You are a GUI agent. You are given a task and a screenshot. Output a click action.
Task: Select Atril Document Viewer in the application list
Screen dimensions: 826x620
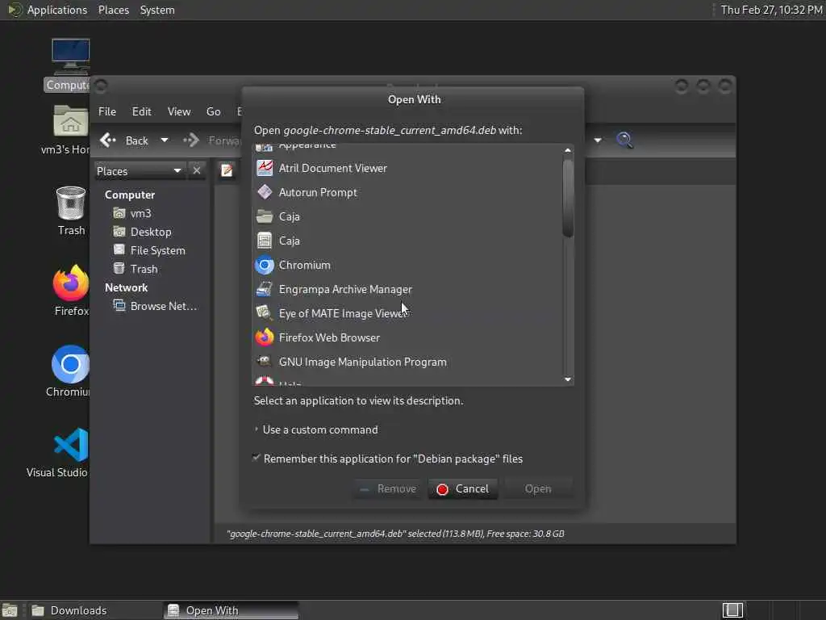(407, 168)
